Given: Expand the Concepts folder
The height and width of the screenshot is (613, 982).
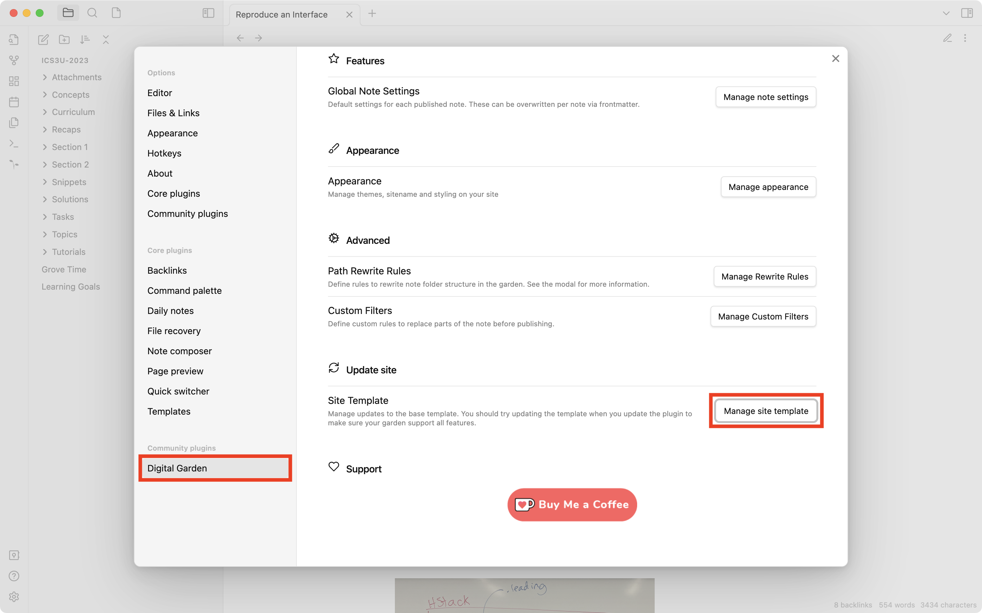Looking at the screenshot, I should 44,94.
